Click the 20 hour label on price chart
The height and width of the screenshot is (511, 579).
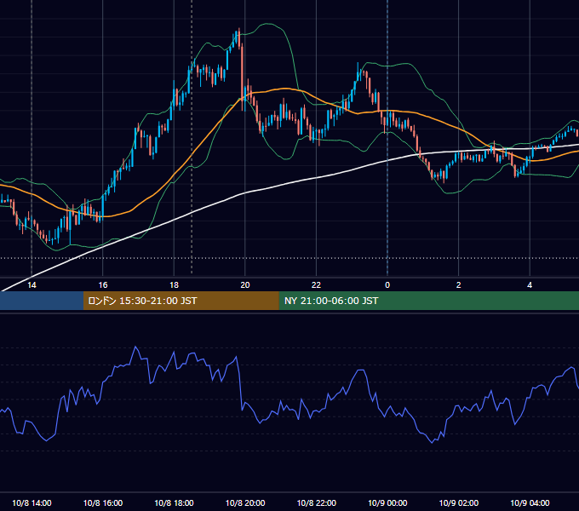click(x=245, y=285)
